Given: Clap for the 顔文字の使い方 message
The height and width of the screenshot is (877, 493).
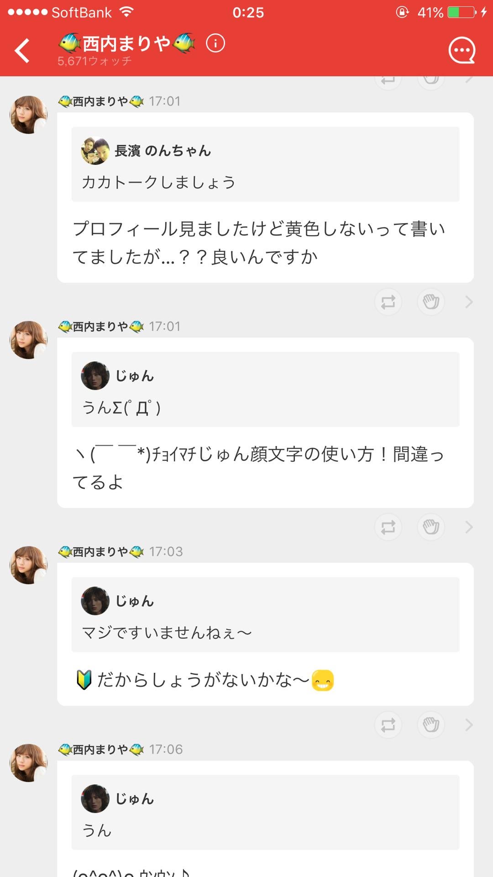Looking at the screenshot, I should [430, 527].
